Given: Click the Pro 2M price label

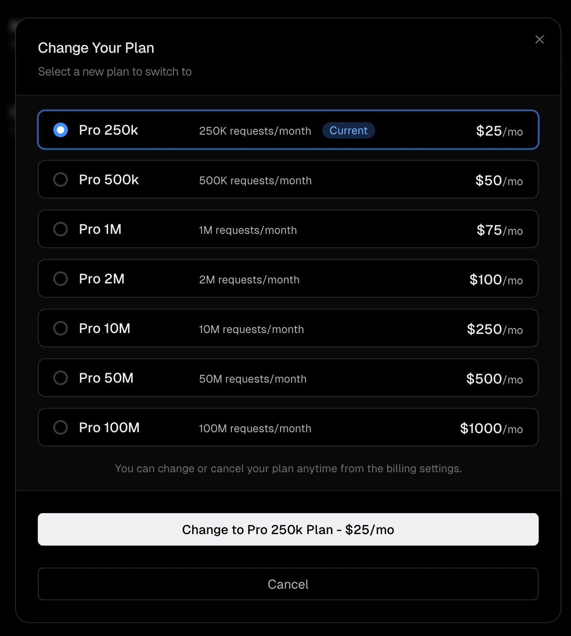Looking at the screenshot, I should (496, 279).
